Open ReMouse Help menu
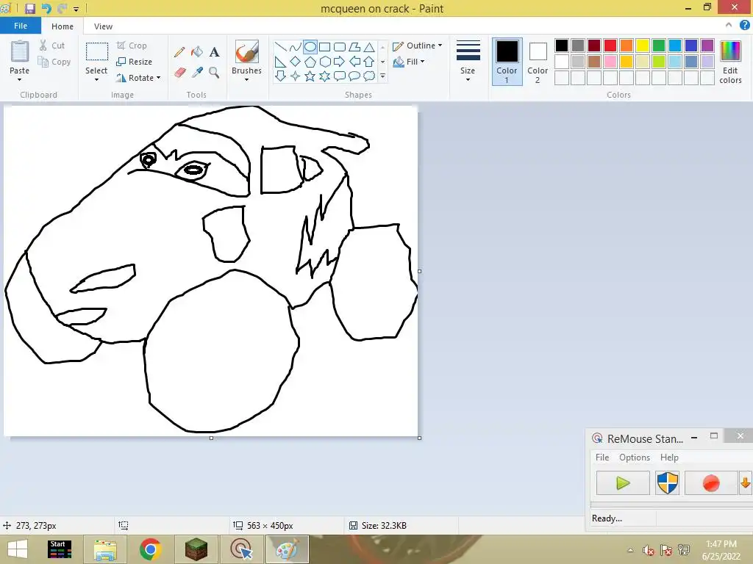Viewport: 753px width, 564px height. 669,458
